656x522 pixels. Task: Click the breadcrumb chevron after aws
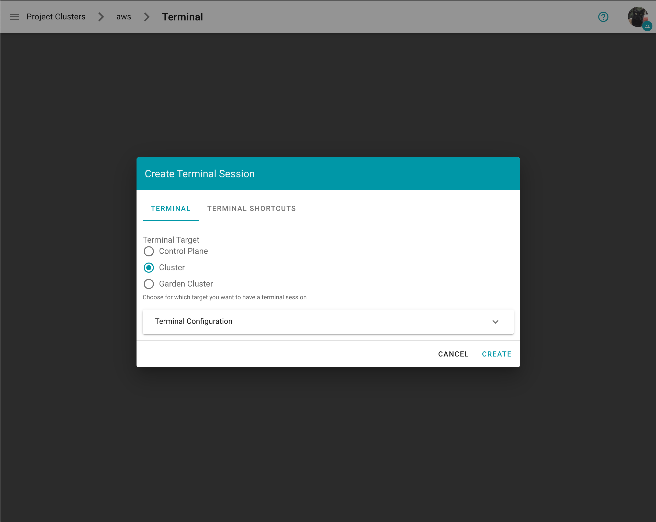point(147,17)
